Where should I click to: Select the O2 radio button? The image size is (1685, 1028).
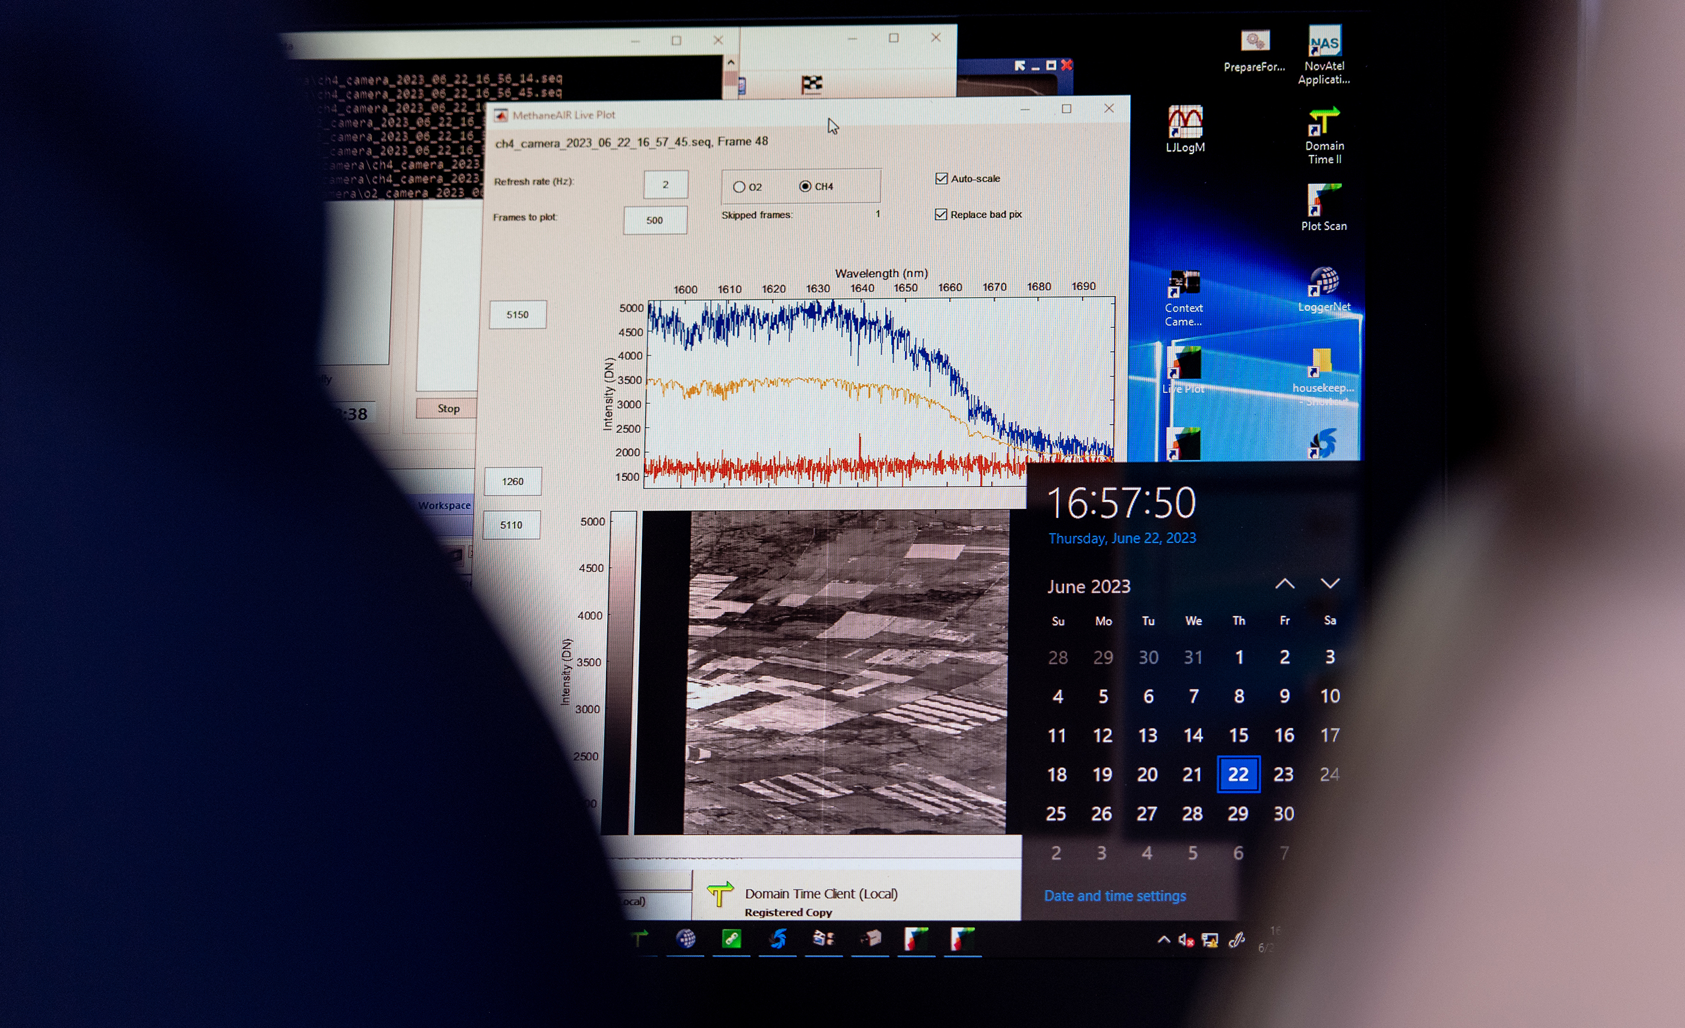coord(739,186)
